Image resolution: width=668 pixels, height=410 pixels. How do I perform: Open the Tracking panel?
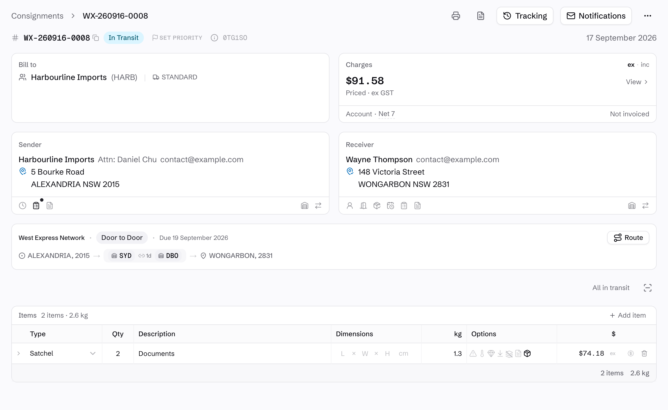point(525,16)
